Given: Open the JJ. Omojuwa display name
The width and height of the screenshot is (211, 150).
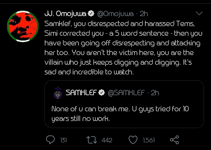Looking at the screenshot, I should click(x=65, y=13).
